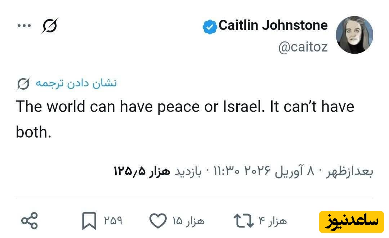Viewport: 389px width, 238px height.
Task: Open the three-dot more options menu
Action: click(24, 26)
